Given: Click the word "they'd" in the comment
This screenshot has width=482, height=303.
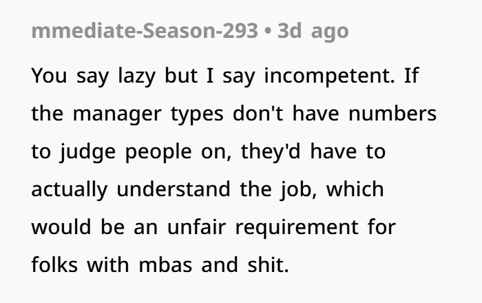Looking at the screenshot, I should click(x=271, y=151).
